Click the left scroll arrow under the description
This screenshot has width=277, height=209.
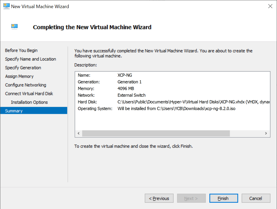(x=79, y=133)
